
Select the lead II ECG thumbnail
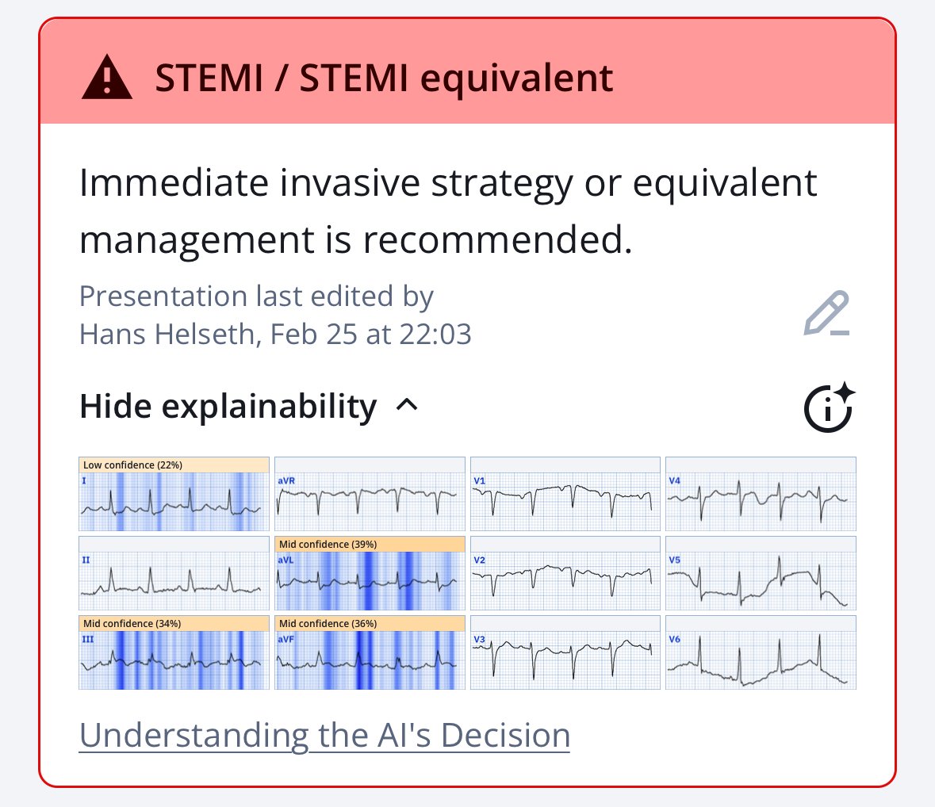point(174,573)
